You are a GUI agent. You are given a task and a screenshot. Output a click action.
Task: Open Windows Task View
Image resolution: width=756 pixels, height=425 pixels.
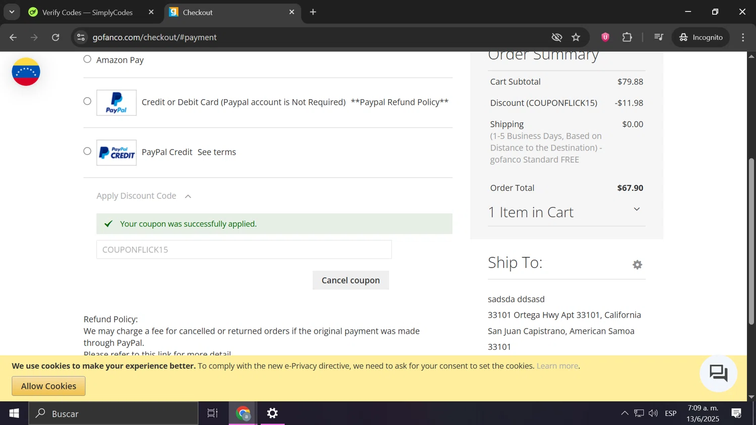tap(213, 413)
